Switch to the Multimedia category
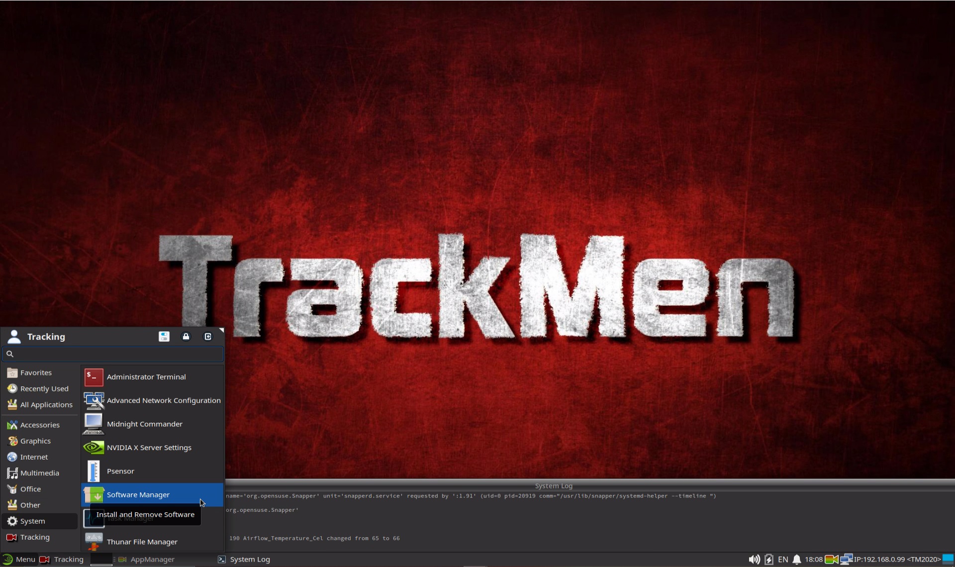 (x=39, y=473)
